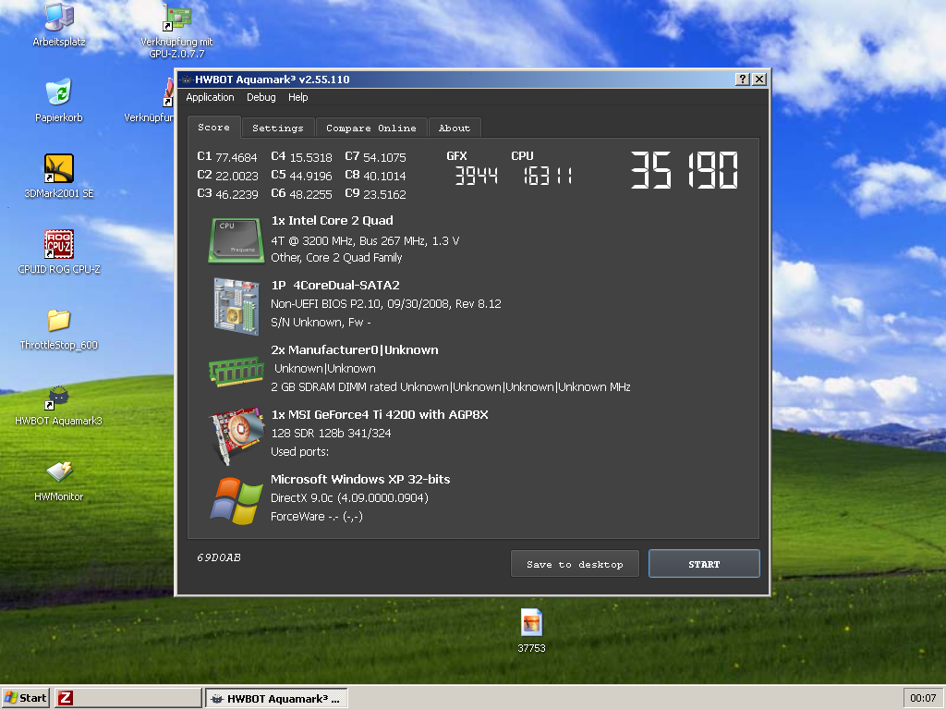
Task: Click the Windows XP logo icon
Action: coord(236,500)
